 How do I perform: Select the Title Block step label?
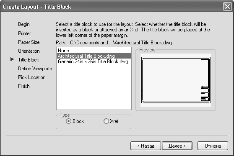coord(29,60)
